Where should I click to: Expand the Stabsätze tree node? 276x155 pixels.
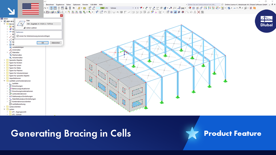pos(7,52)
